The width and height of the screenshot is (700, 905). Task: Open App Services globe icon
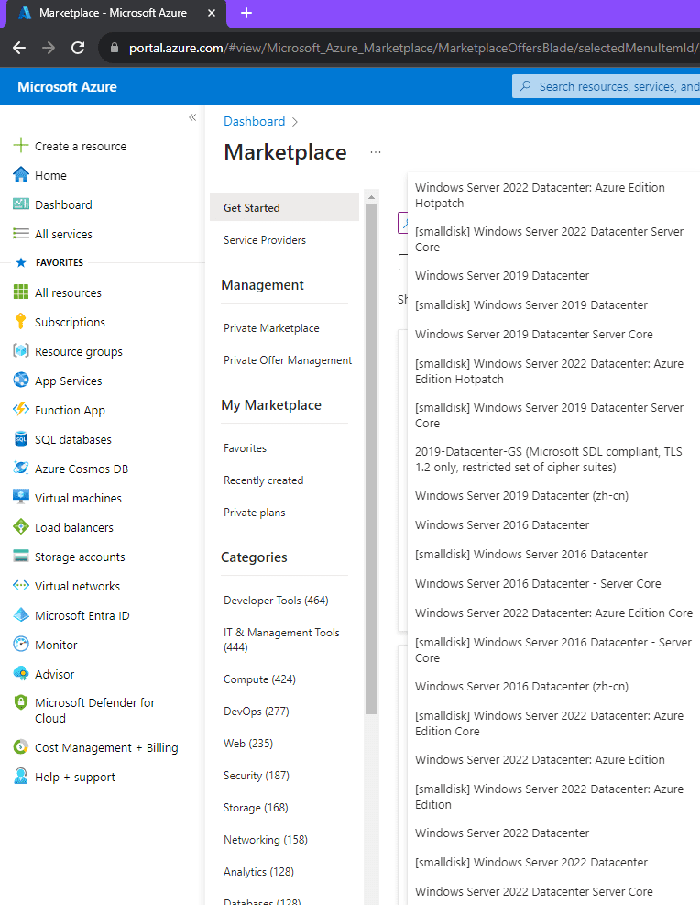click(x=21, y=381)
